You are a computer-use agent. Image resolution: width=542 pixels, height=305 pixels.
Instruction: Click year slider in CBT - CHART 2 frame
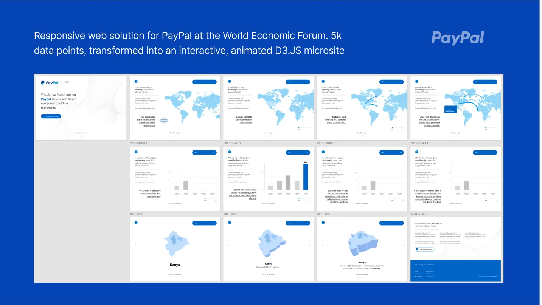[304, 198]
